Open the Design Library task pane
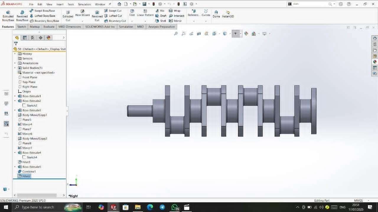 click(375, 44)
